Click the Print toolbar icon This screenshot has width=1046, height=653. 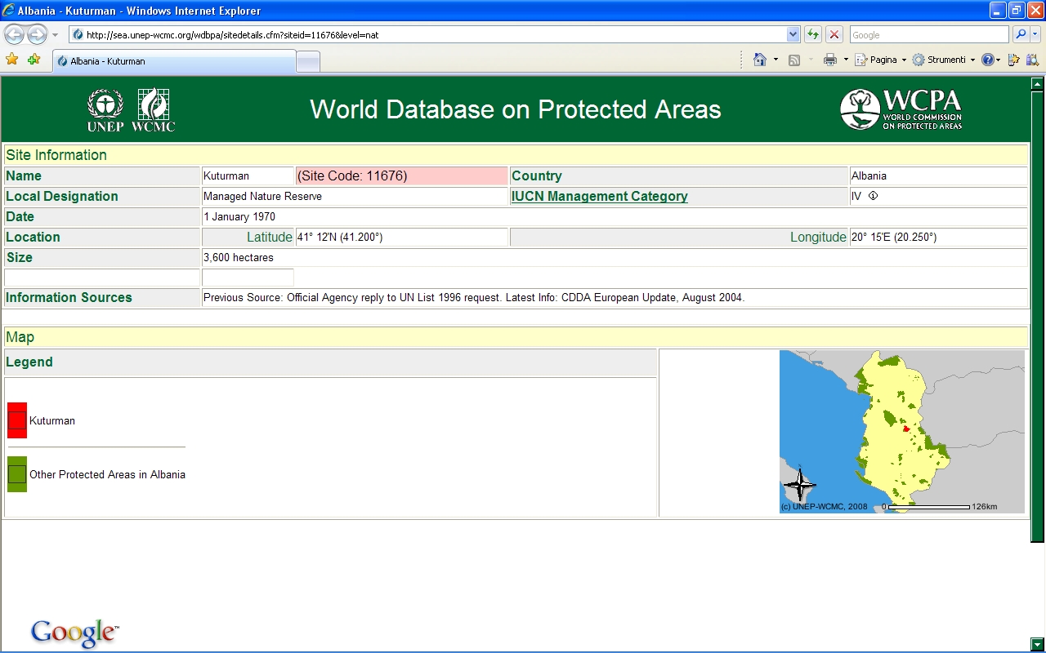pos(830,60)
